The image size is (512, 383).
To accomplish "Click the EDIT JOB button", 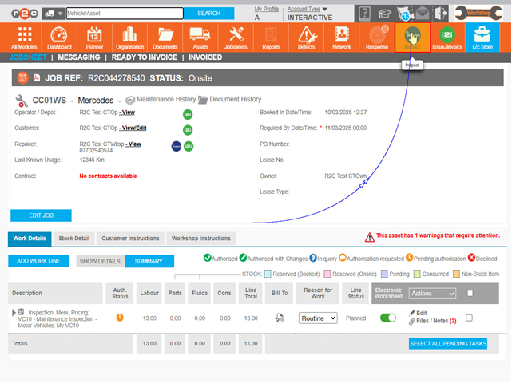I will (x=42, y=215).
